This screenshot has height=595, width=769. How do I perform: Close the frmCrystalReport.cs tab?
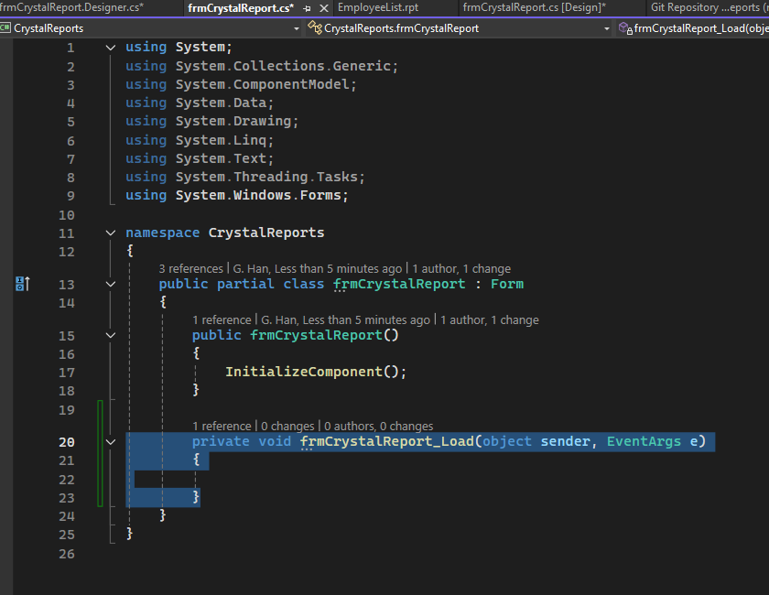tap(323, 7)
